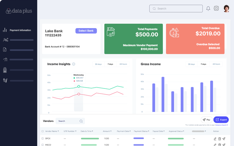Click the SPCX vendor name

click(x=48, y=138)
